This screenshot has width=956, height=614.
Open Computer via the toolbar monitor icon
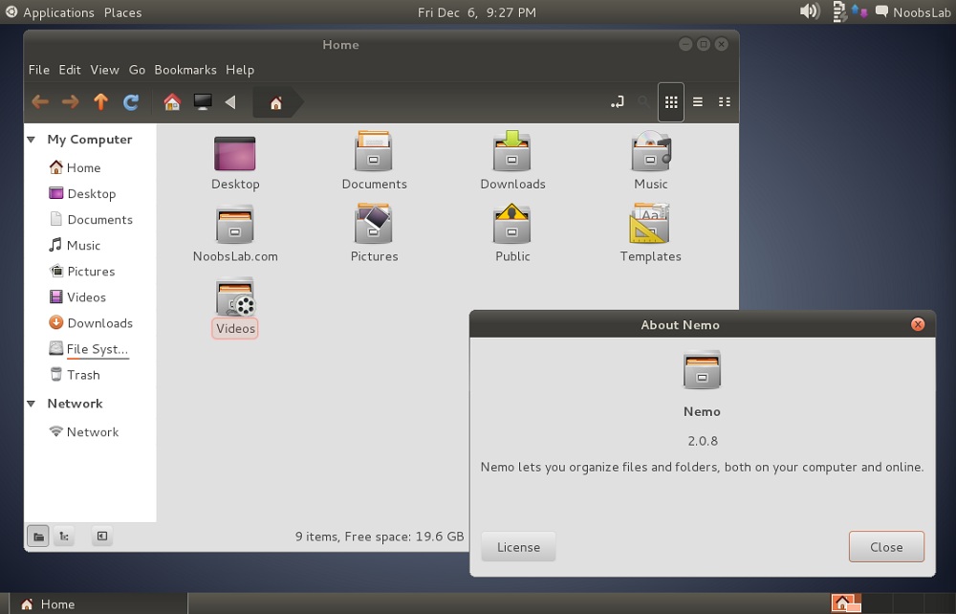[x=203, y=101]
